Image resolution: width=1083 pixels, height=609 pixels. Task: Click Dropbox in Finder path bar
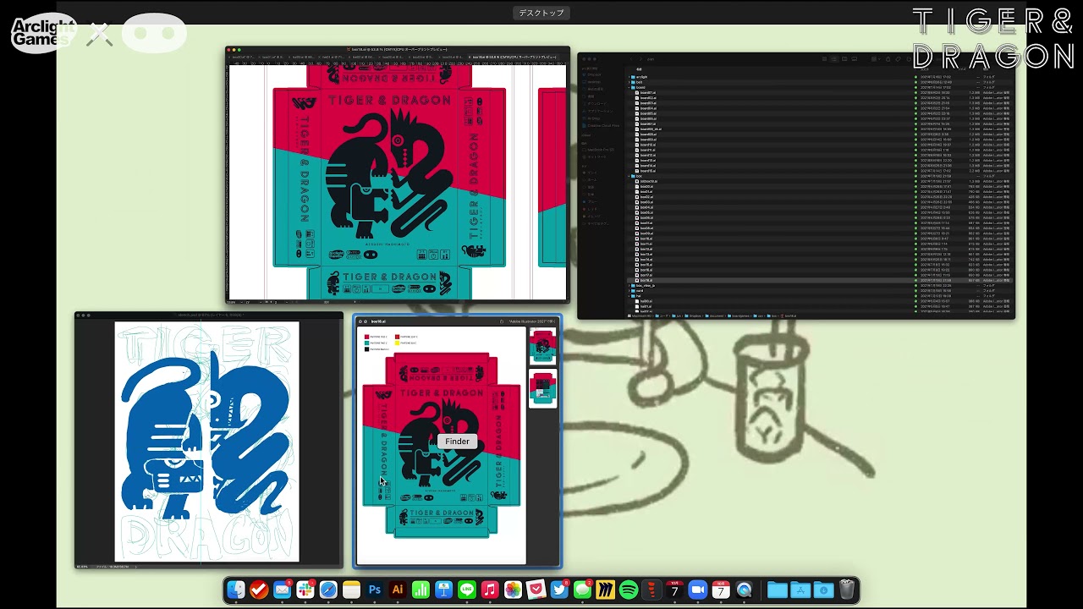(x=693, y=315)
